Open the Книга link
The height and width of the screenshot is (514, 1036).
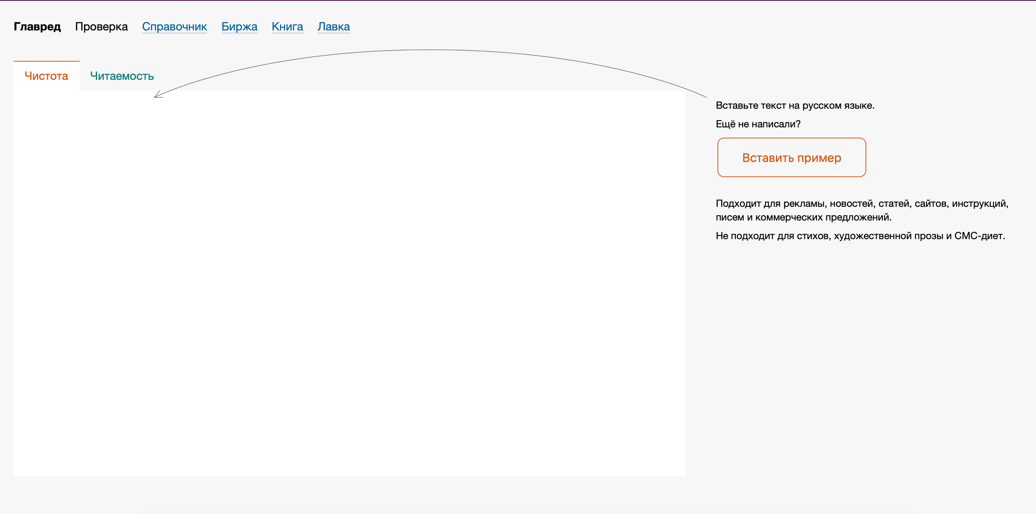[287, 27]
